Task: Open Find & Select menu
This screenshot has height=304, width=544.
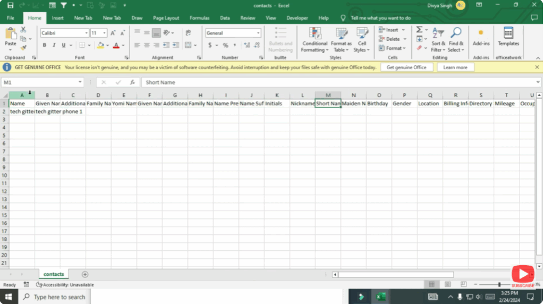Action: pos(456,40)
